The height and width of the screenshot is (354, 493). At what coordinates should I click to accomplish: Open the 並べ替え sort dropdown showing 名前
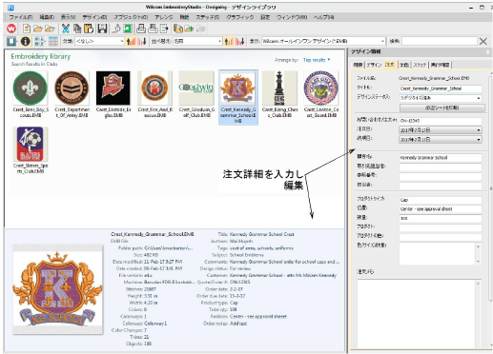(197, 41)
